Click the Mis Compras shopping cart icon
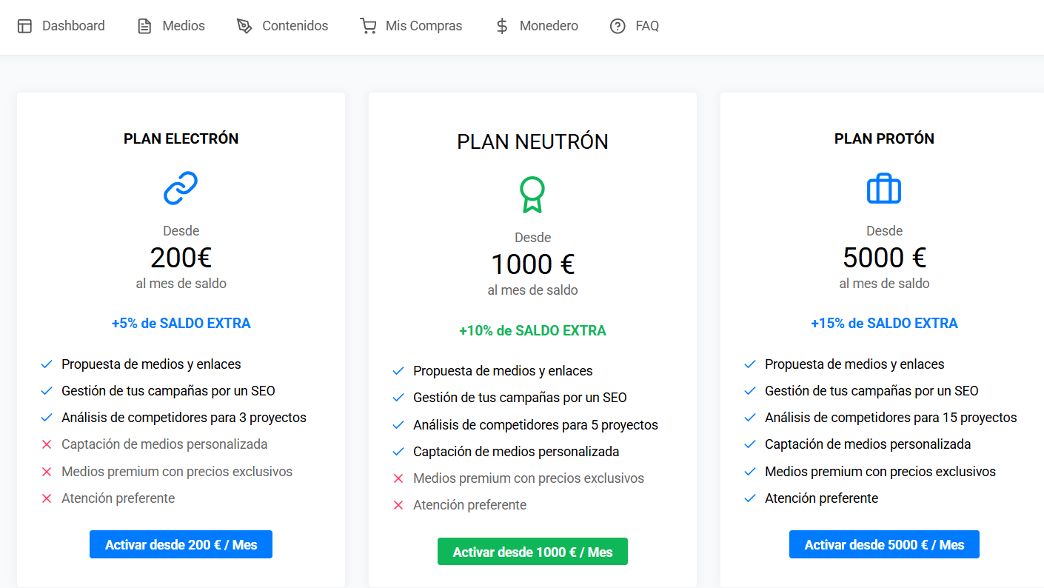1044x588 pixels. (x=367, y=27)
